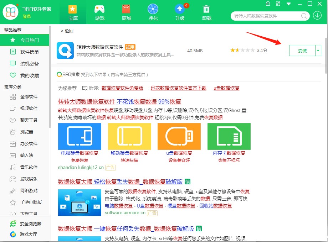
Task: Click the 转转大师数据恢复软件 app logo
Action: (65, 50)
